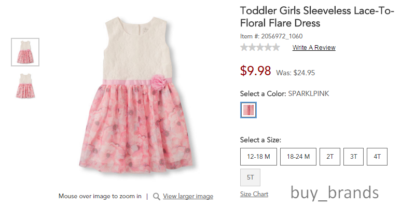Rate the dress five stars
Image resolution: width=401 pixels, height=206 pixels.
(276, 47)
